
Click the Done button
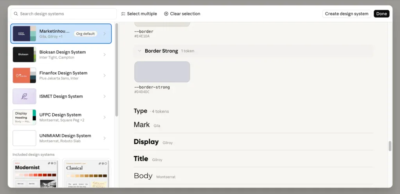[x=381, y=14]
